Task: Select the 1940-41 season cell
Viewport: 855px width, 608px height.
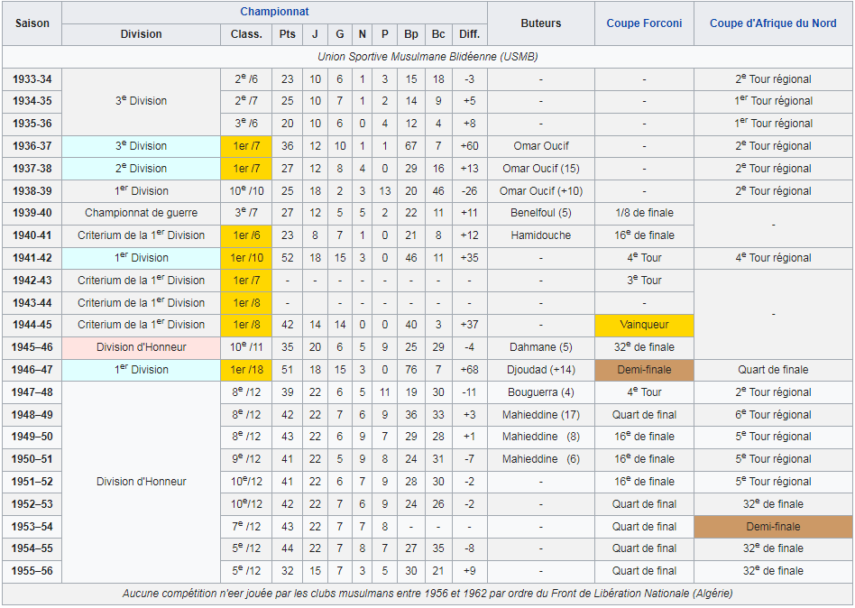Action: pyautogui.click(x=32, y=235)
